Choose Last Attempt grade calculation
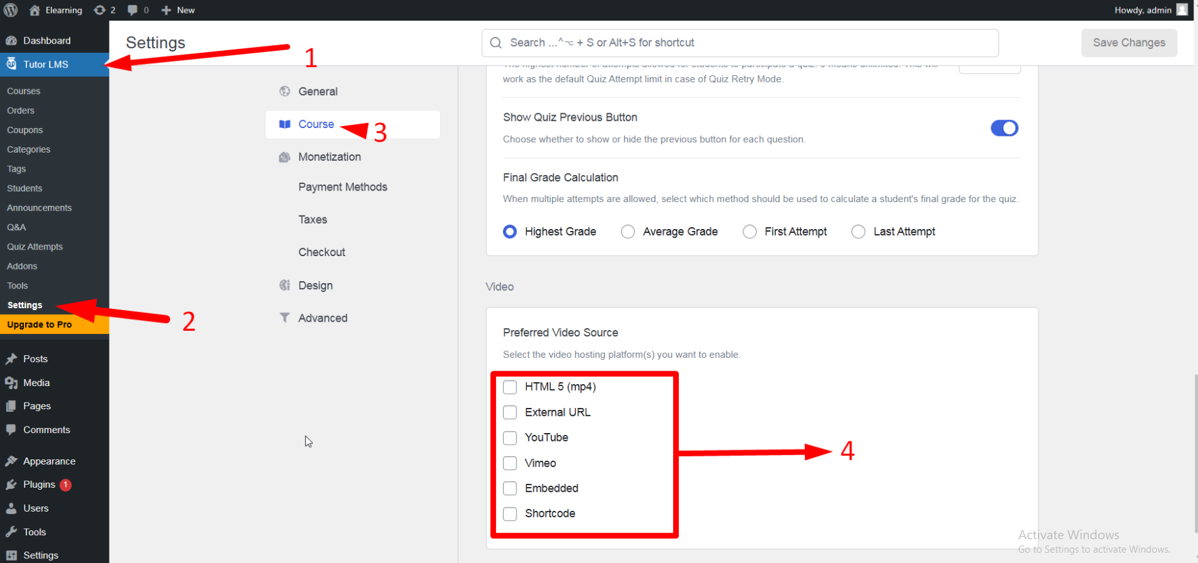Image resolution: width=1198 pixels, height=563 pixels. coord(859,232)
